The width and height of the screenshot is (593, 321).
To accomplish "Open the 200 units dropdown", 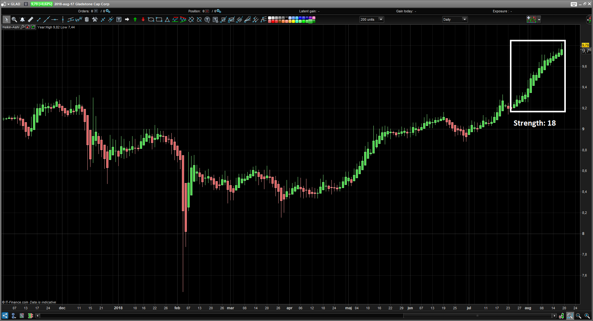I will pos(372,19).
